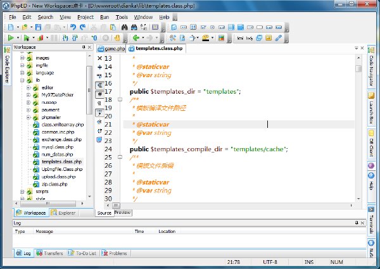Expand the images folder in tree
This screenshot has width=380, height=269.
[22, 58]
